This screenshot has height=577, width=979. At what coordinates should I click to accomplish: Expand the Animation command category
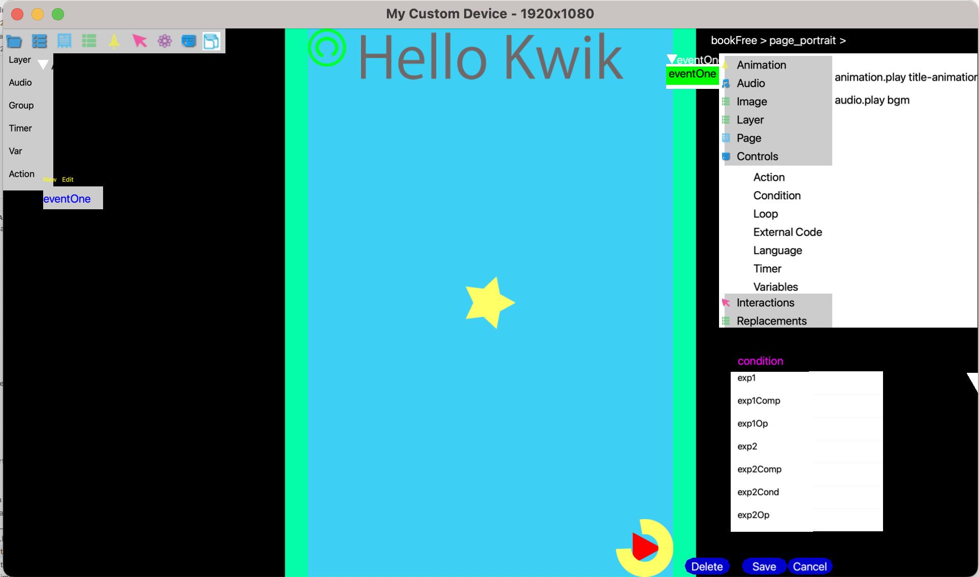coord(761,65)
